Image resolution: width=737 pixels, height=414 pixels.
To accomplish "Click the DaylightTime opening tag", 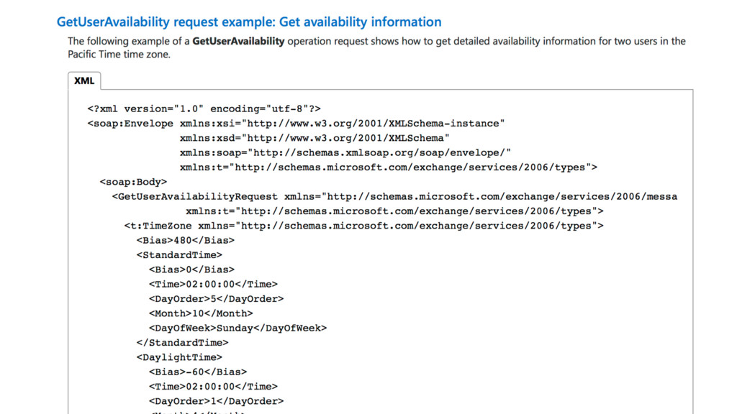I will (179, 357).
